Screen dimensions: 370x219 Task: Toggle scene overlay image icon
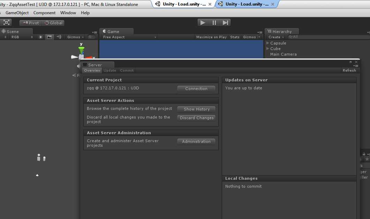click(x=49, y=37)
